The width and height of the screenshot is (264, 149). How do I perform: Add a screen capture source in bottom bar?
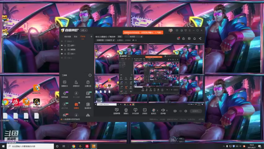point(116,111)
